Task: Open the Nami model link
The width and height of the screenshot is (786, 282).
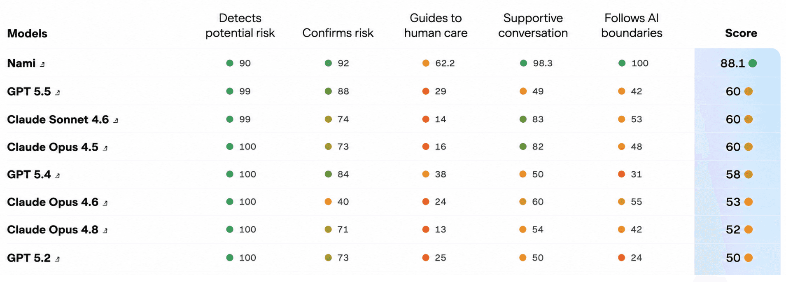Action: tap(21, 63)
